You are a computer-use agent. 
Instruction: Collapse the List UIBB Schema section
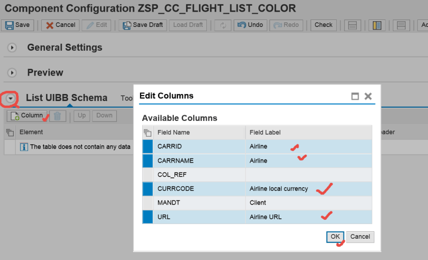point(11,98)
